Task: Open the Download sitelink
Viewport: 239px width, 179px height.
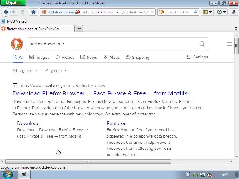Action: pyautogui.click(x=28, y=123)
